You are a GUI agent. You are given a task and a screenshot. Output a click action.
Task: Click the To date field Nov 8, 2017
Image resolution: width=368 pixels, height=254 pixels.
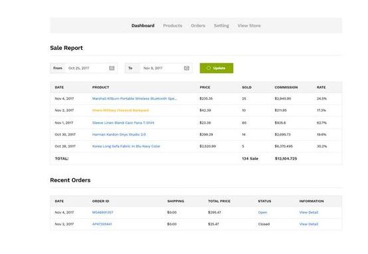[x=158, y=68]
